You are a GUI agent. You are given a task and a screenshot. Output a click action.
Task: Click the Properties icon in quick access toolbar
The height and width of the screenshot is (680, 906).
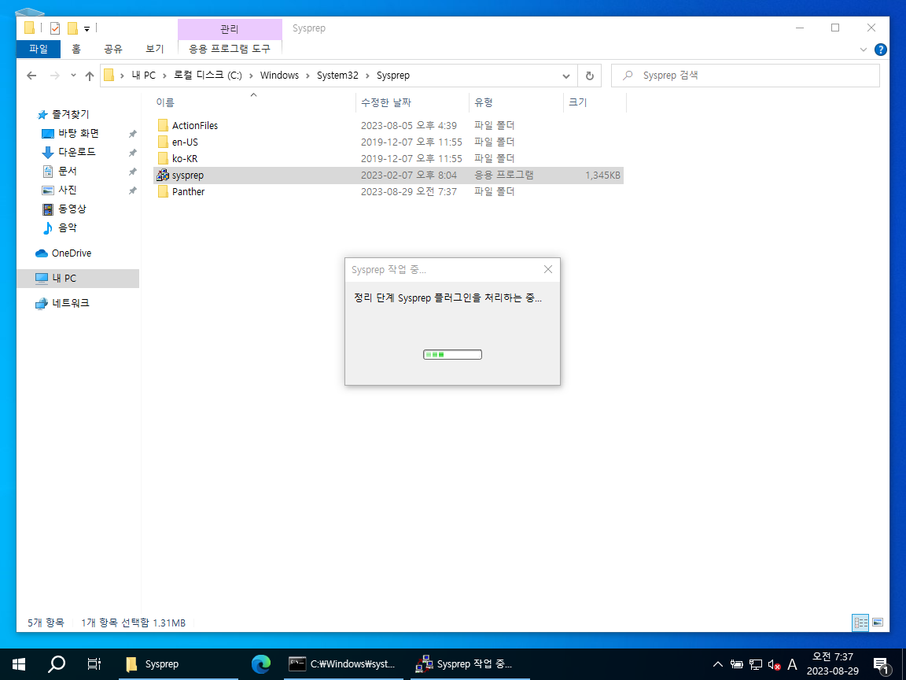pos(55,28)
